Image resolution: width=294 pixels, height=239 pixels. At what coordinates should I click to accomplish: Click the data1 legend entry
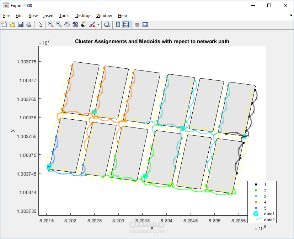point(262,214)
